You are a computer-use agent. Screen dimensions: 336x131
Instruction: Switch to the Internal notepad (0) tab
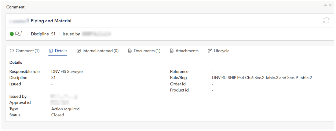point(100,51)
